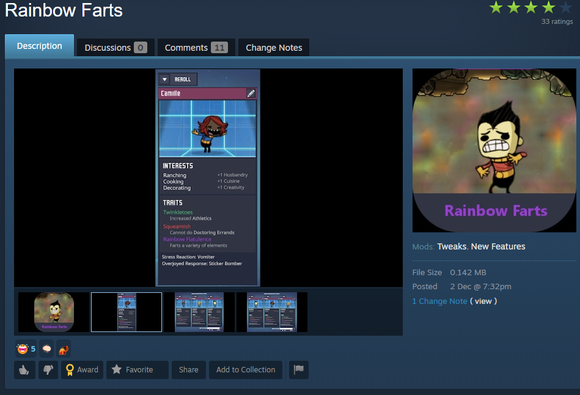The height and width of the screenshot is (395, 580).
Task: Click the Tweaks mod tag
Action: (x=452, y=246)
